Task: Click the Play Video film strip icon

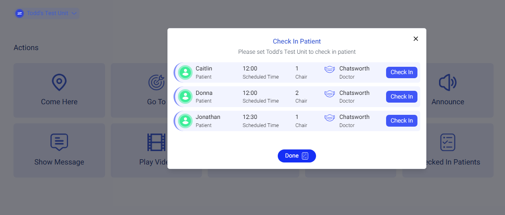Action: pos(156,143)
